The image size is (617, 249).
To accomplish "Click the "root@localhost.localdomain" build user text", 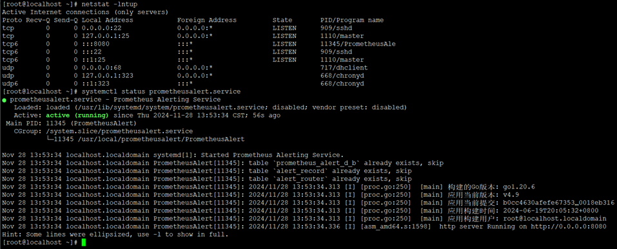I will [x=554, y=219].
